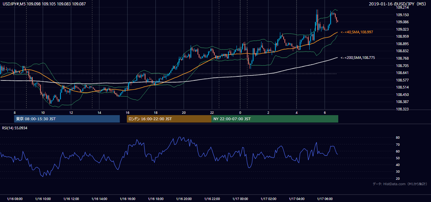The image size is (431, 202).
Task: Click the HistData.com data source credit
Action: point(400,184)
